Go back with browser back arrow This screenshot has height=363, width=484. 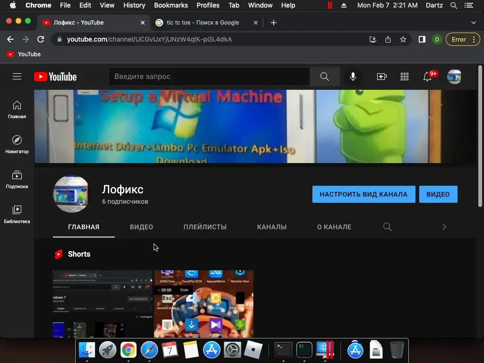point(10,39)
